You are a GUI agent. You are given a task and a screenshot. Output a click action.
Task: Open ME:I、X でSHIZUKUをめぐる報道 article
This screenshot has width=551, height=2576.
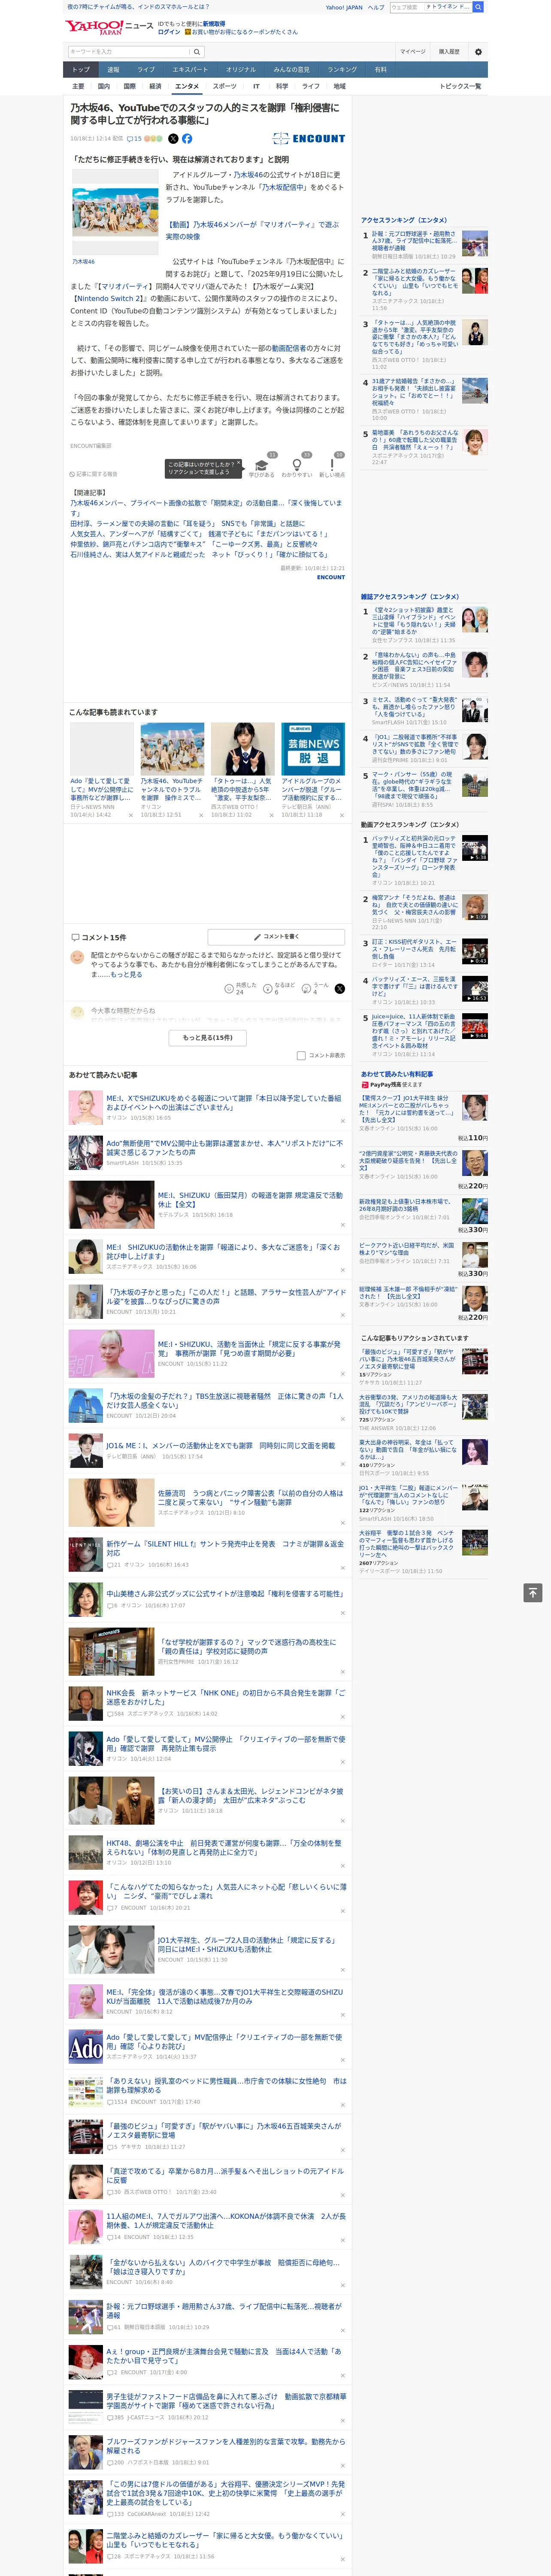pos(224,1102)
